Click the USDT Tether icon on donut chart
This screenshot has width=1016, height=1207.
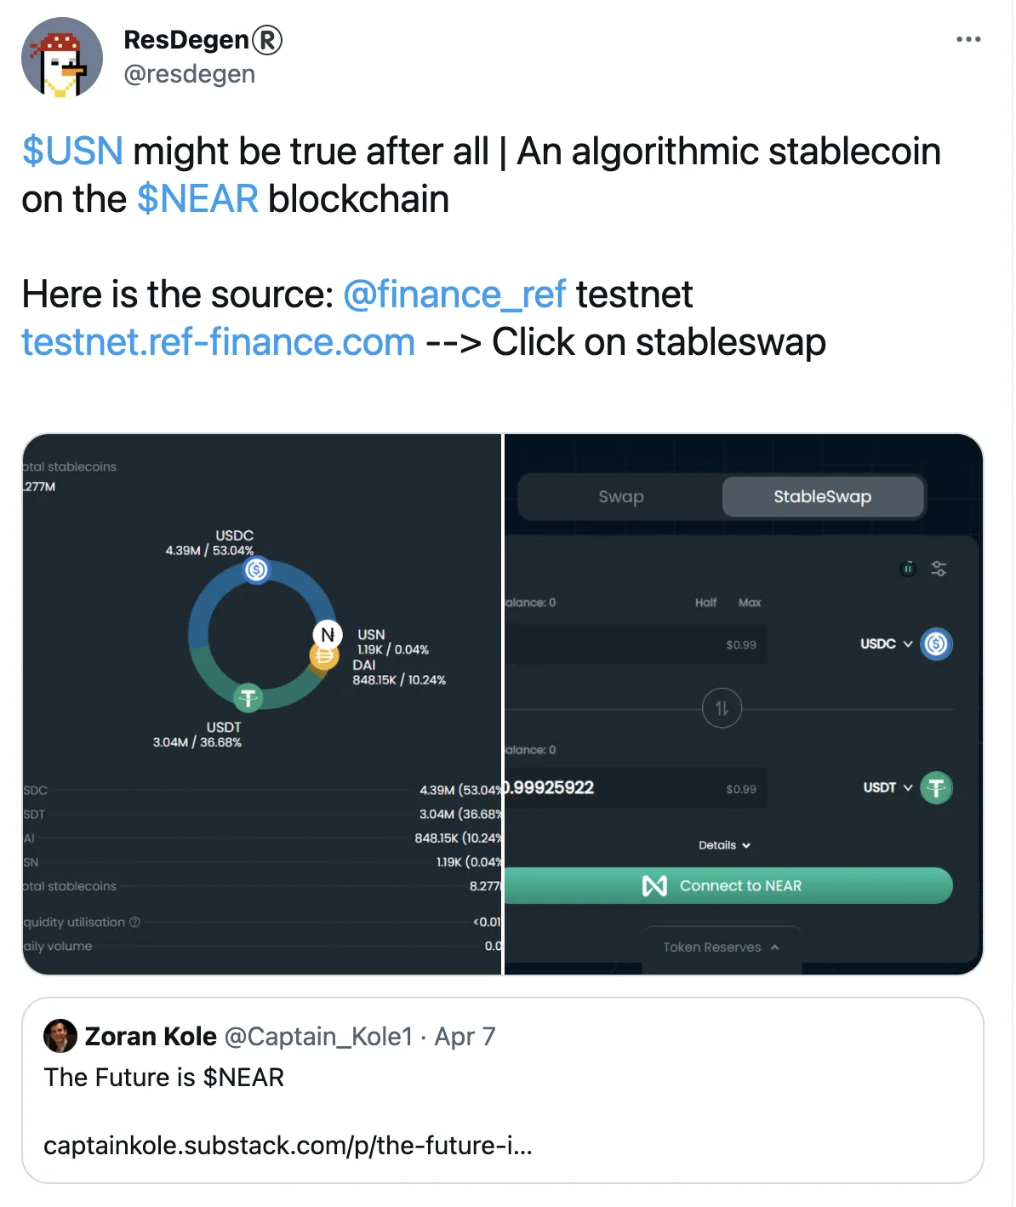pos(248,698)
